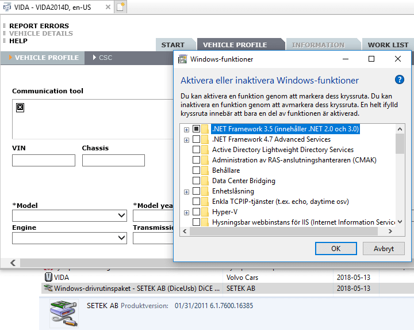414x330 pixels.
Task: Click the broken image icon under Communication tool
Action: 20,107
